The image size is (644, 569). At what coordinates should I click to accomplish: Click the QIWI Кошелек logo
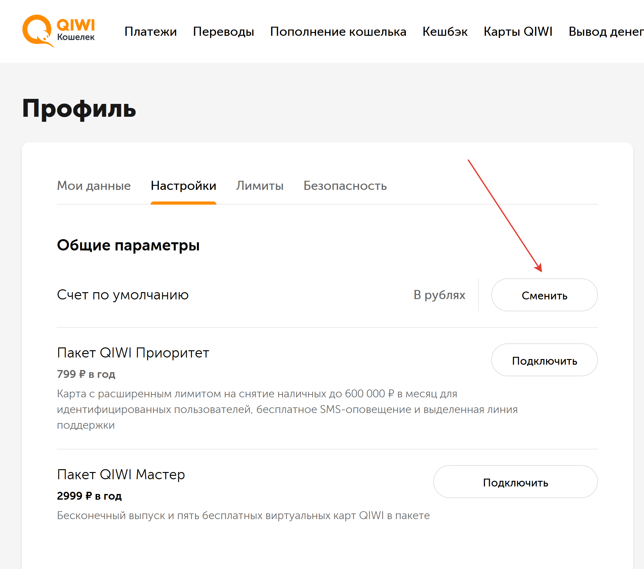point(59,31)
